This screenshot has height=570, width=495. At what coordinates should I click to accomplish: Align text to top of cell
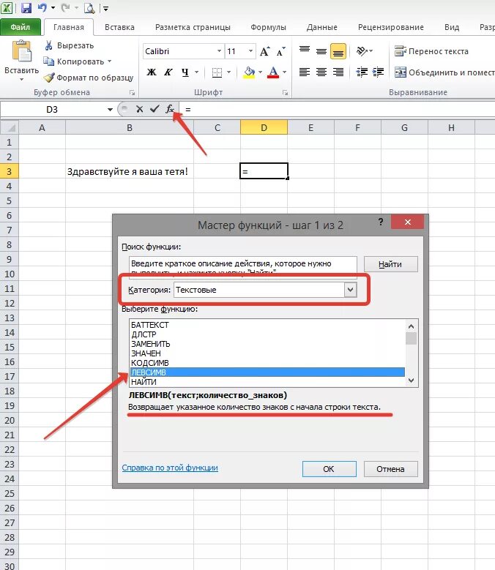(305, 51)
